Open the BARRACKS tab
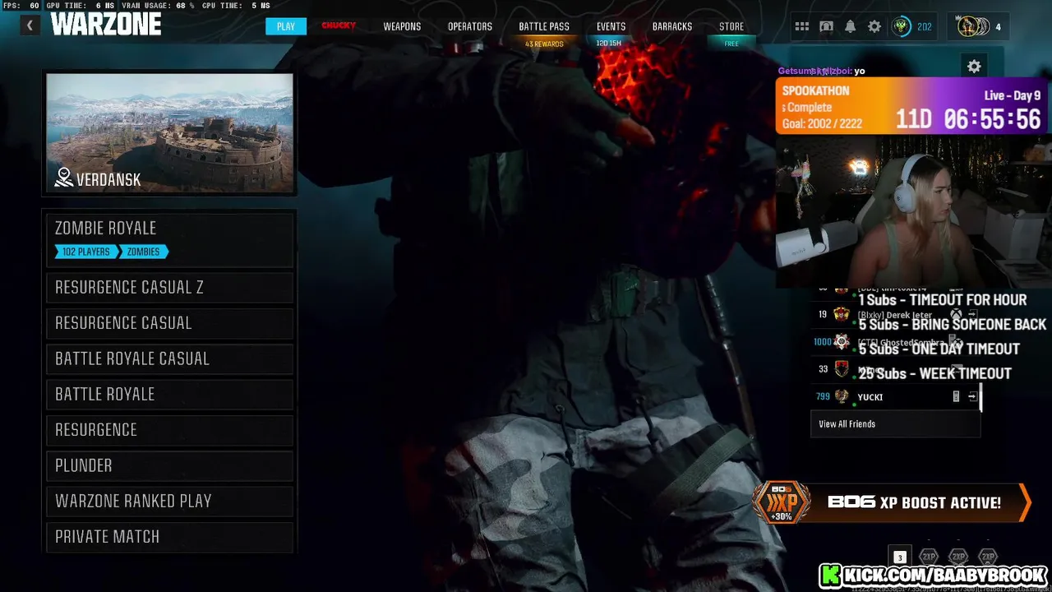 [x=672, y=26]
